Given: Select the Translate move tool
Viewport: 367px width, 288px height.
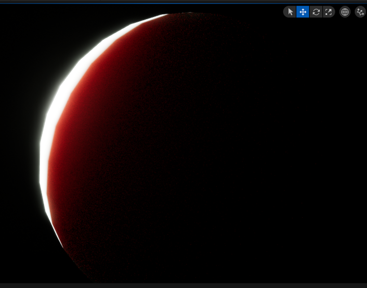Looking at the screenshot, I should click(303, 12).
